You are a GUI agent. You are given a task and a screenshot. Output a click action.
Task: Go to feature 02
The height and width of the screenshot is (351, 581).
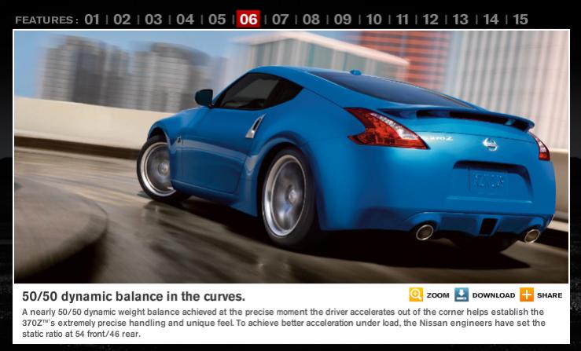(x=123, y=20)
